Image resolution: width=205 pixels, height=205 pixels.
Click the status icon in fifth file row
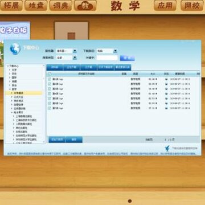click(166, 99)
